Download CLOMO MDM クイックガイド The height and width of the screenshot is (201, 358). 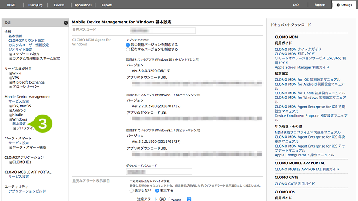298,49
